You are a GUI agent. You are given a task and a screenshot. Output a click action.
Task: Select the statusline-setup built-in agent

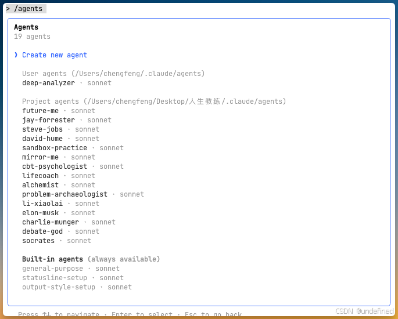(73, 278)
